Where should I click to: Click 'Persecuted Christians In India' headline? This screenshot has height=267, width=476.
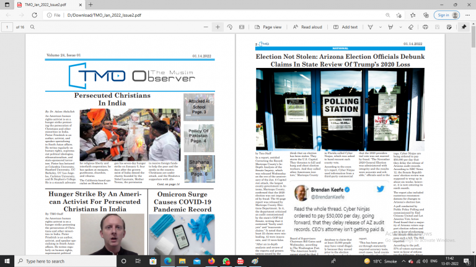coord(112,100)
